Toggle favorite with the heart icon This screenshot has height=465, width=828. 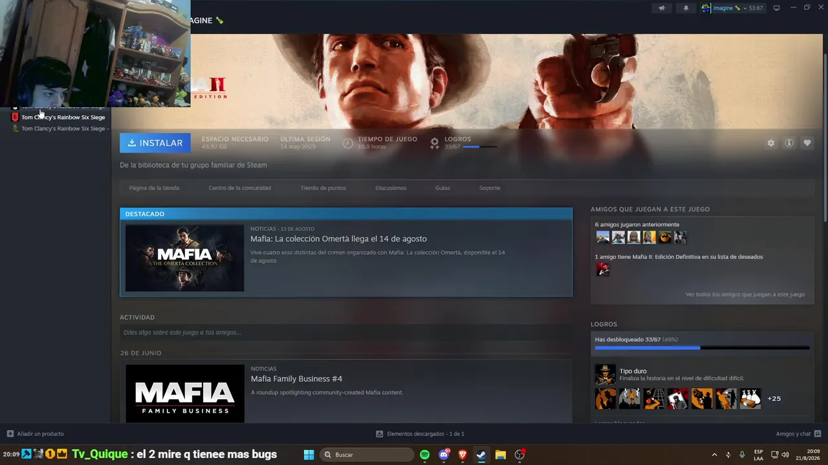[x=807, y=143]
